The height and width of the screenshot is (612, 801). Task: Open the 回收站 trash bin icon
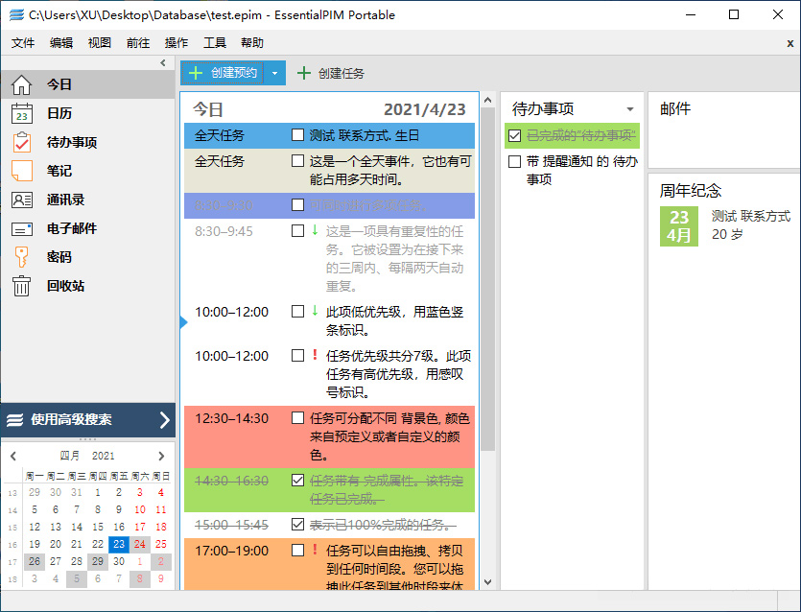[x=21, y=286]
